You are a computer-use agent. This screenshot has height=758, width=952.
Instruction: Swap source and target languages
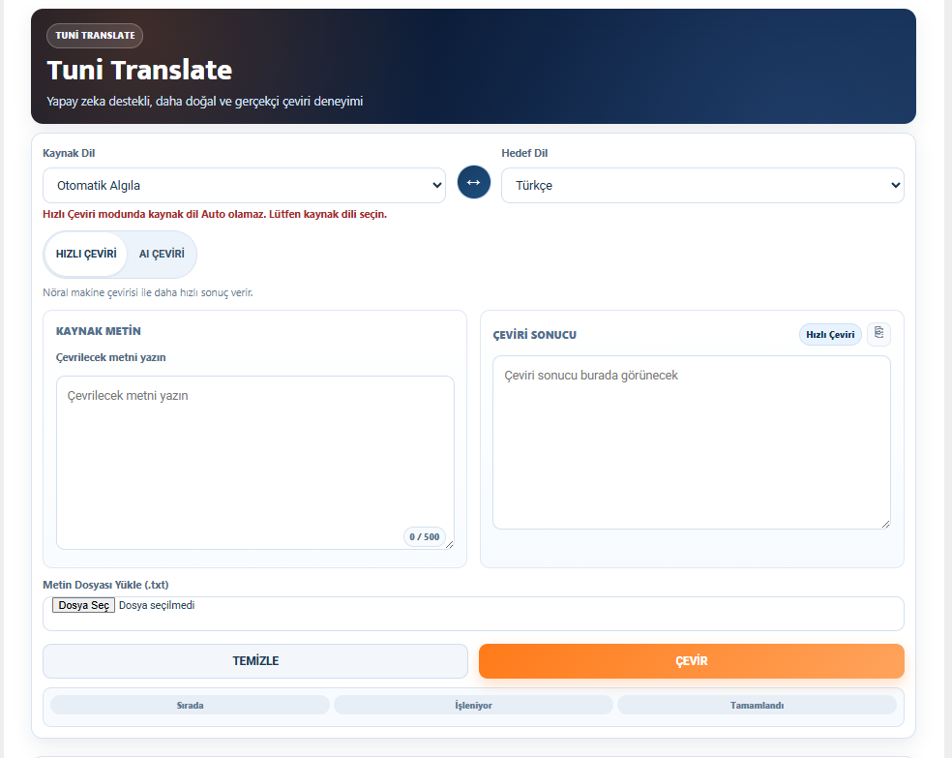473,182
